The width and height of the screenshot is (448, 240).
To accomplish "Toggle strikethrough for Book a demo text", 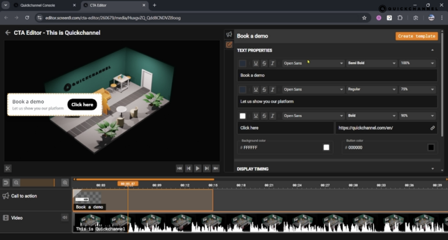I will coord(264,63).
